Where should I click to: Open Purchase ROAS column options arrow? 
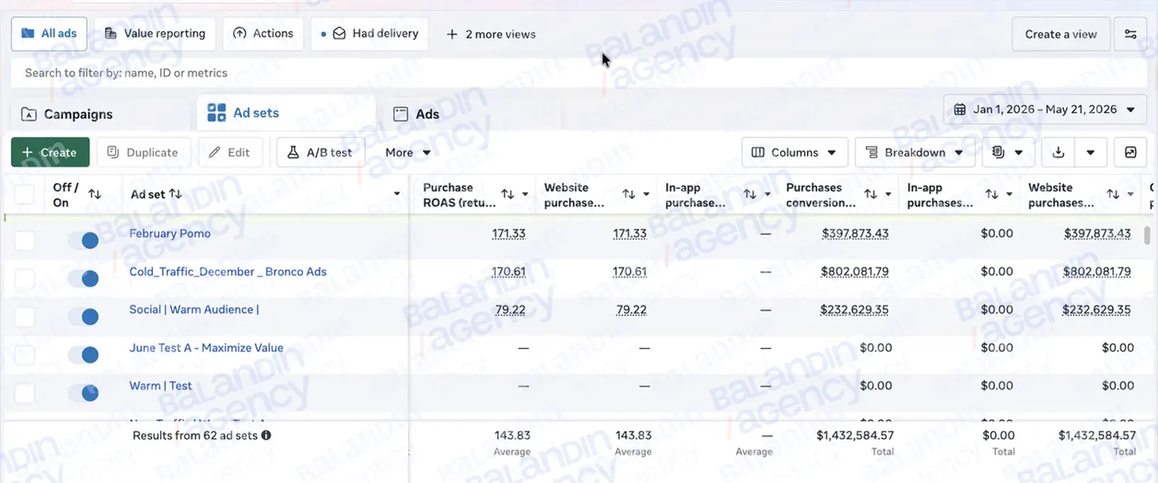click(x=525, y=194)
